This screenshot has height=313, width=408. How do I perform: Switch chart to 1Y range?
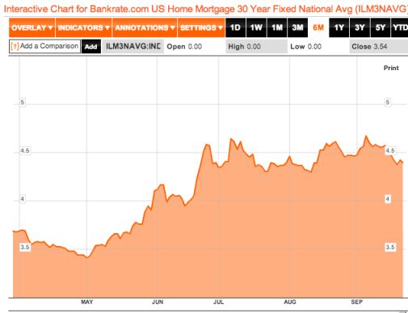pos(339,27)
